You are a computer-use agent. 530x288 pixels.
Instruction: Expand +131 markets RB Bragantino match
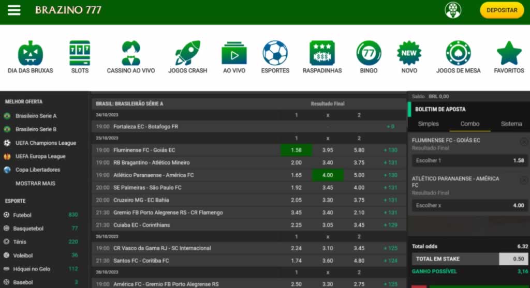[390, 163]
